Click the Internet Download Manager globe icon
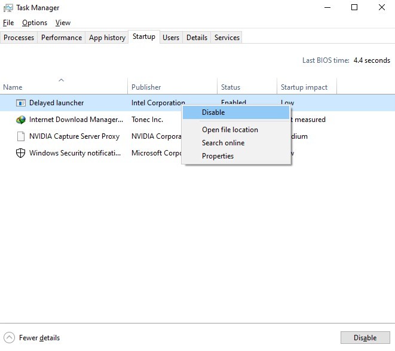Screen dimensions: 395x351 coord(21,120)
